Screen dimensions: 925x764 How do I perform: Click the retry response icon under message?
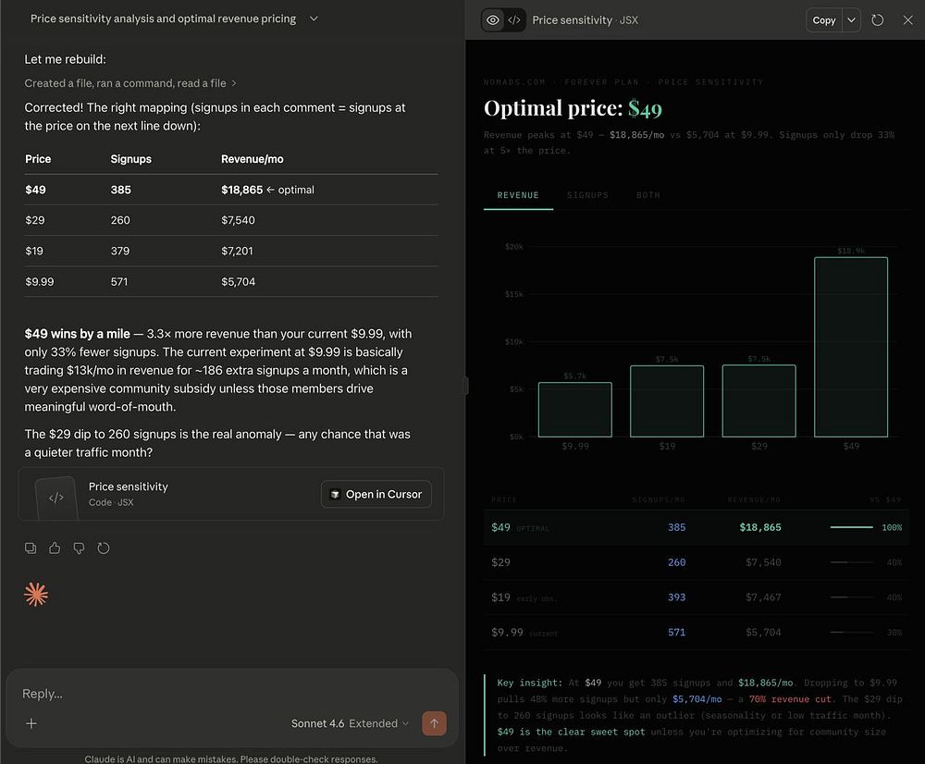click(x=104, y=548)
